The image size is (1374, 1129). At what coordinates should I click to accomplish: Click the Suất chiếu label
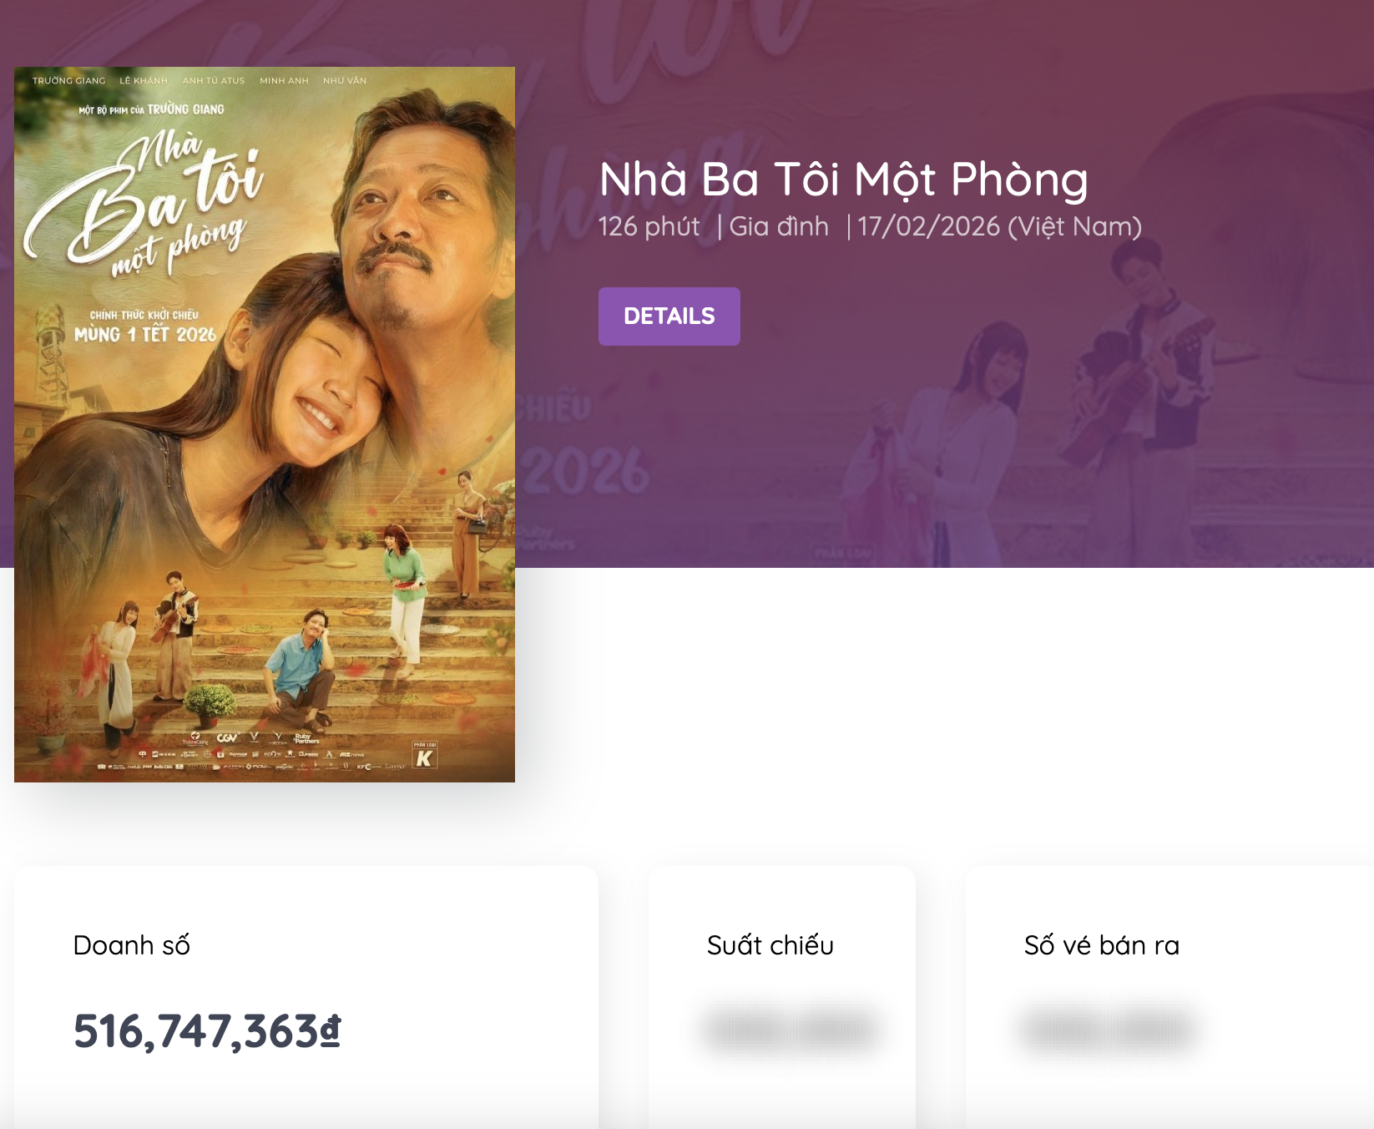770,945
